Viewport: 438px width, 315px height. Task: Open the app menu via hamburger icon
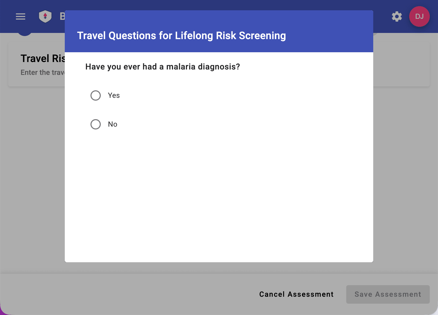pyautogui.click(x=21, y=16)
